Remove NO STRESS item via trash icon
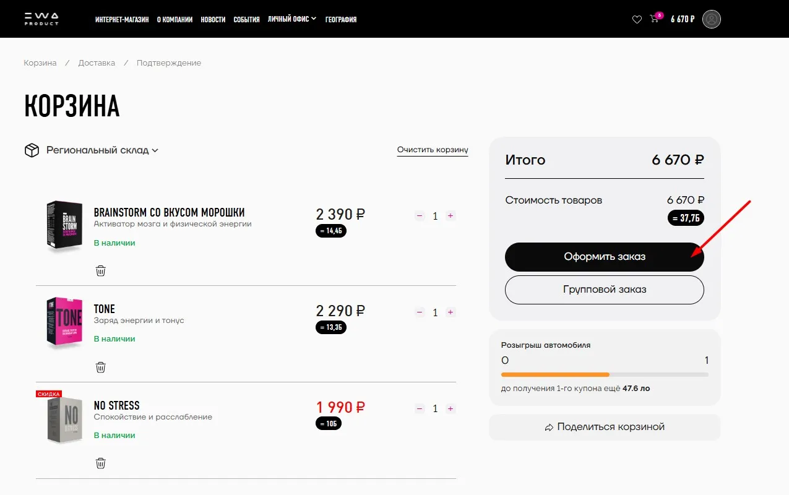Image resolution: width=789 pixels, height=495 pixels. click(101, 463)
